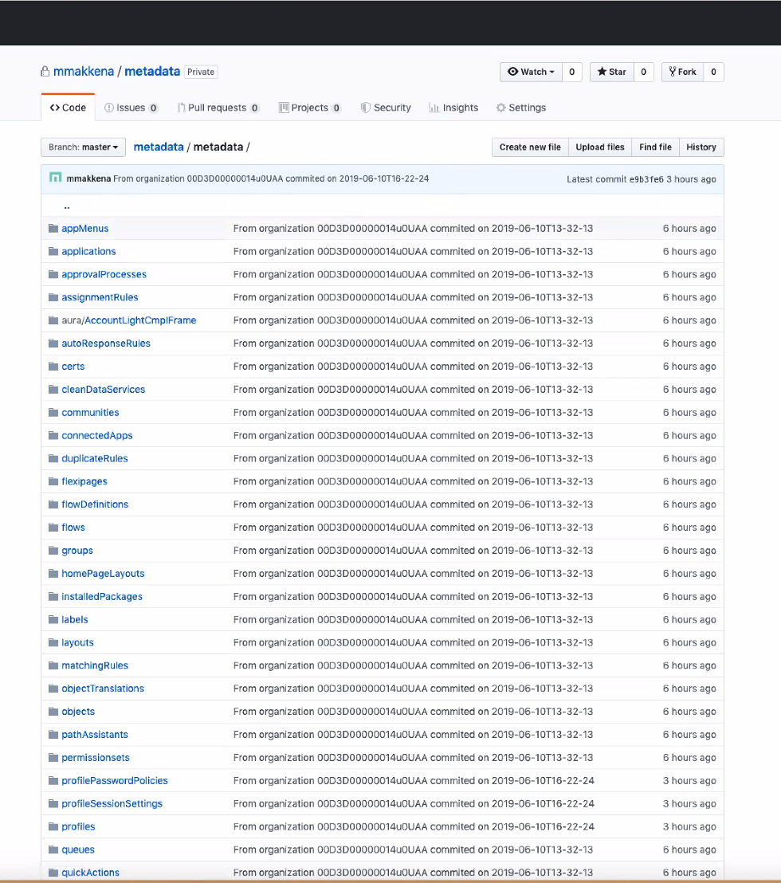
Task: Open the Branch: master selector
Action: [84, 147]
